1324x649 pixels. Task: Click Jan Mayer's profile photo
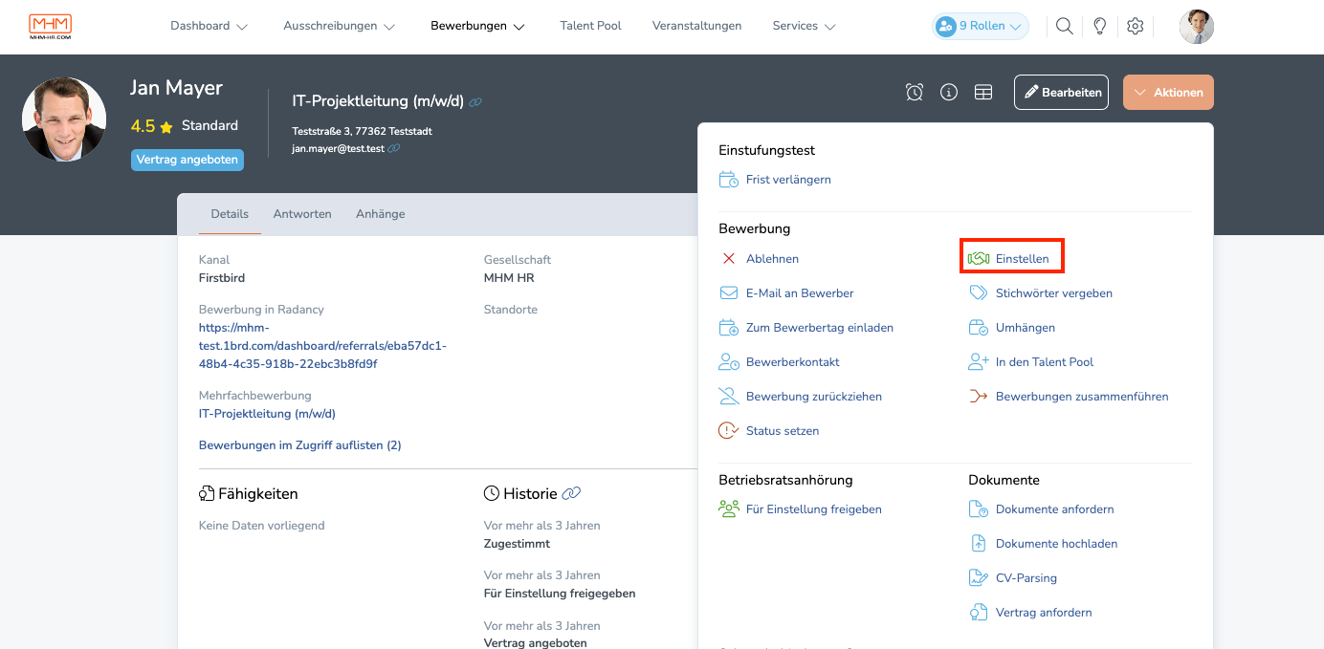pos(64,119)
